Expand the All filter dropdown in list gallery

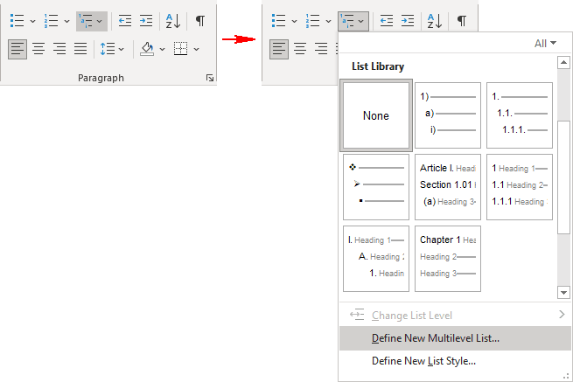pyautogui.click(x=545, y=43)
